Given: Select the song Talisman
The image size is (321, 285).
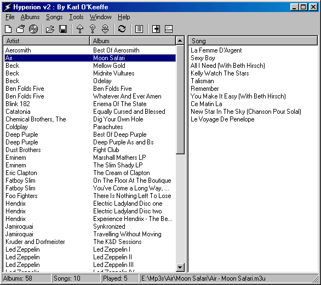Looking at the screenshot, I should pos(202,81).
